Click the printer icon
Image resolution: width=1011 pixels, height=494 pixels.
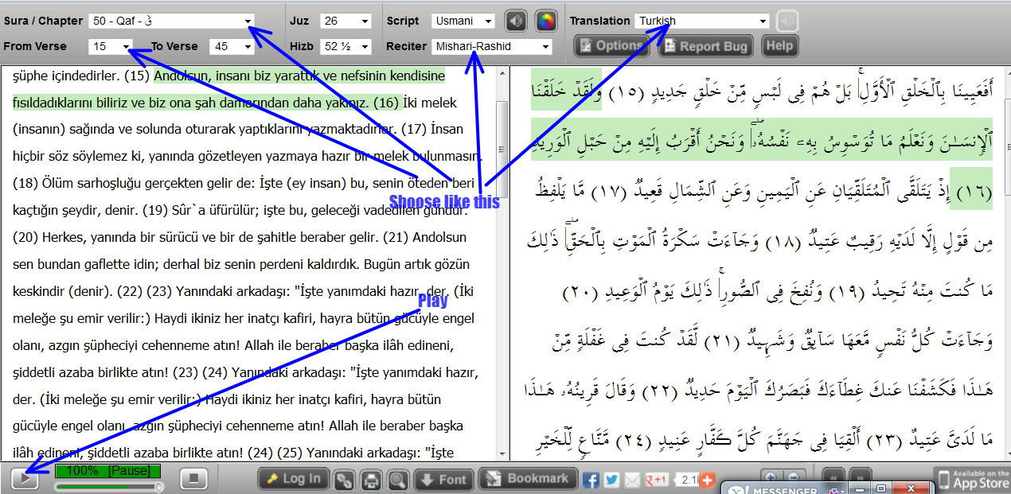pos(371,480)
